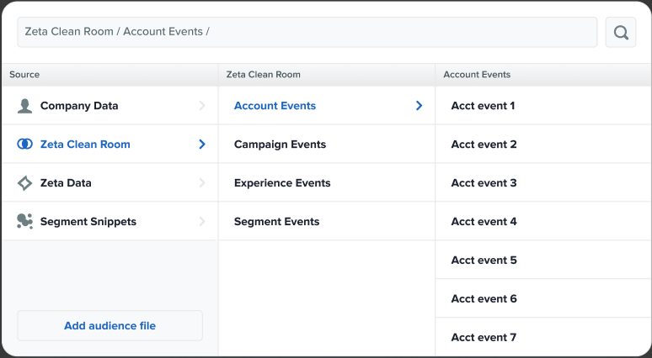Expand the Segment Snippets chevron arrow
652x358 pixels.
pyautogui.click(x=202, y=222)
